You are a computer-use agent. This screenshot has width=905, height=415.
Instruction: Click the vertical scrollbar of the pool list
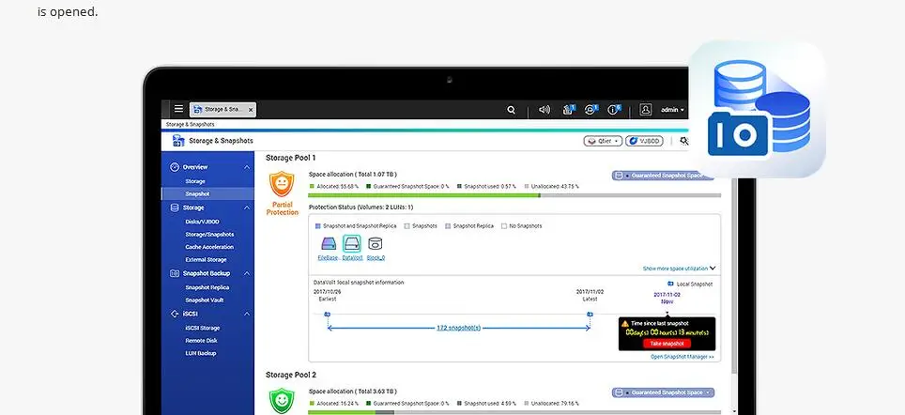(734, 277)
